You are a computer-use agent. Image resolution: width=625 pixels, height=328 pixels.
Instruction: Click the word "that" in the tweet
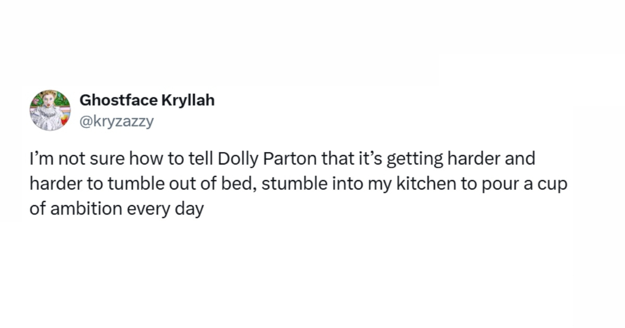337,159
